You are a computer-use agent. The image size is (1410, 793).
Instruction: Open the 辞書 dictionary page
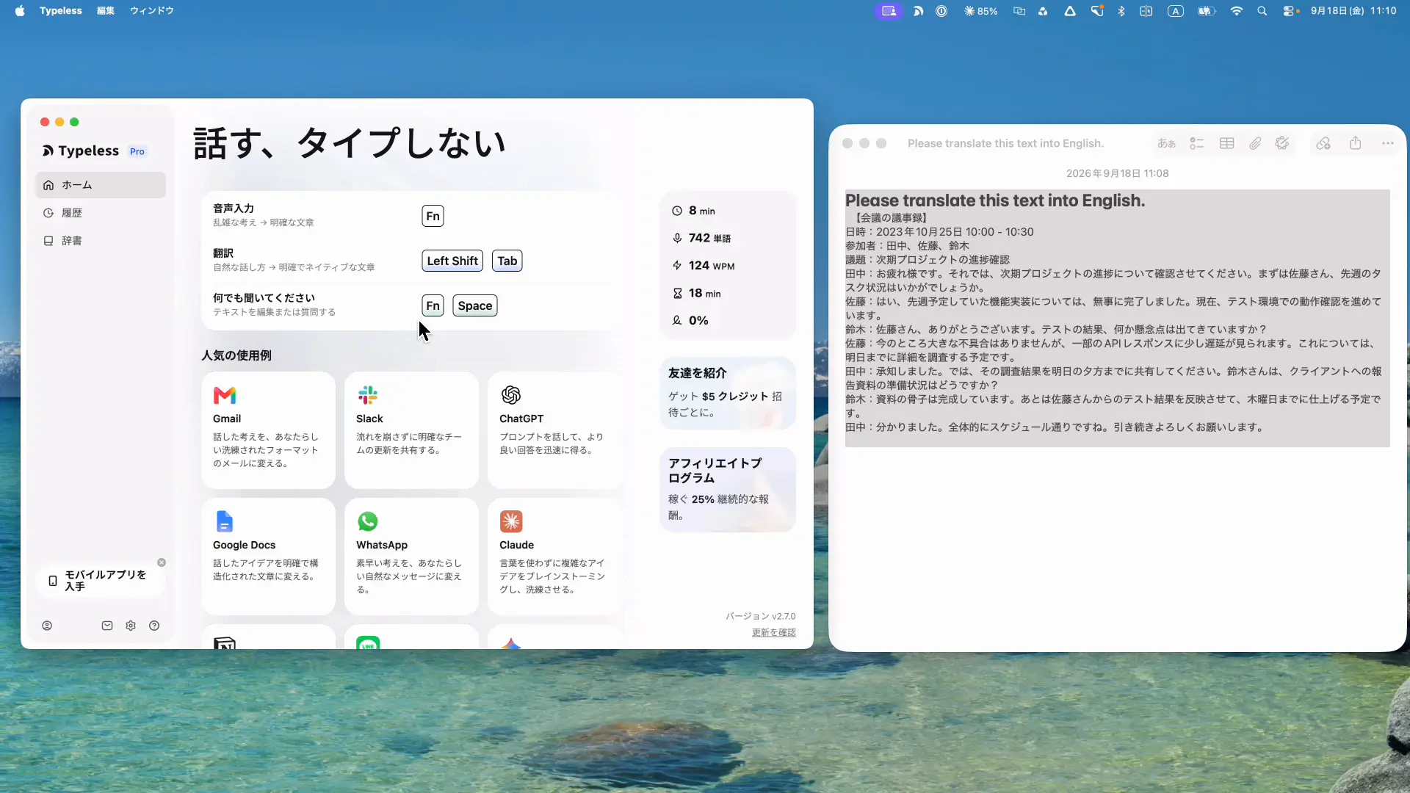pos(101,241)
